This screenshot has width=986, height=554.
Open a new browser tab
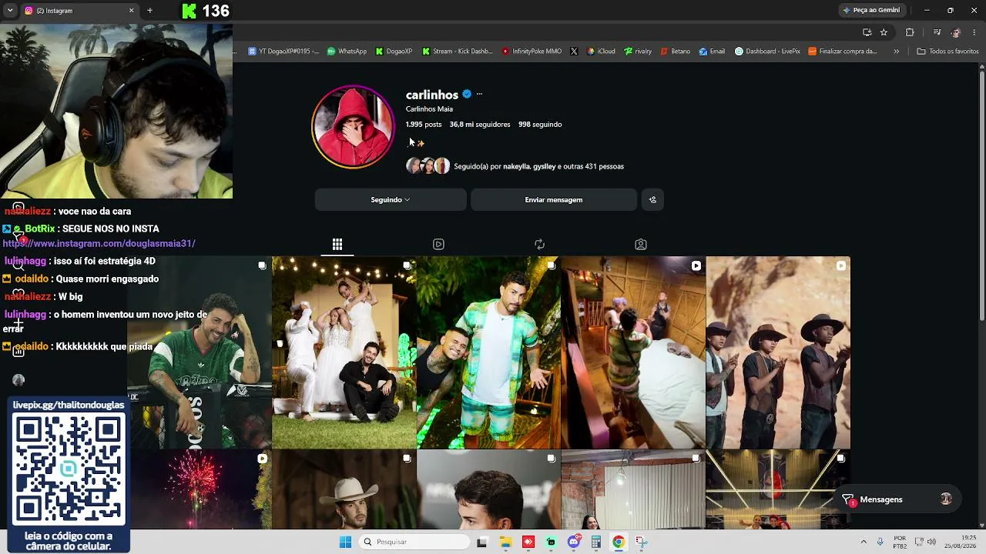(149, 11)
